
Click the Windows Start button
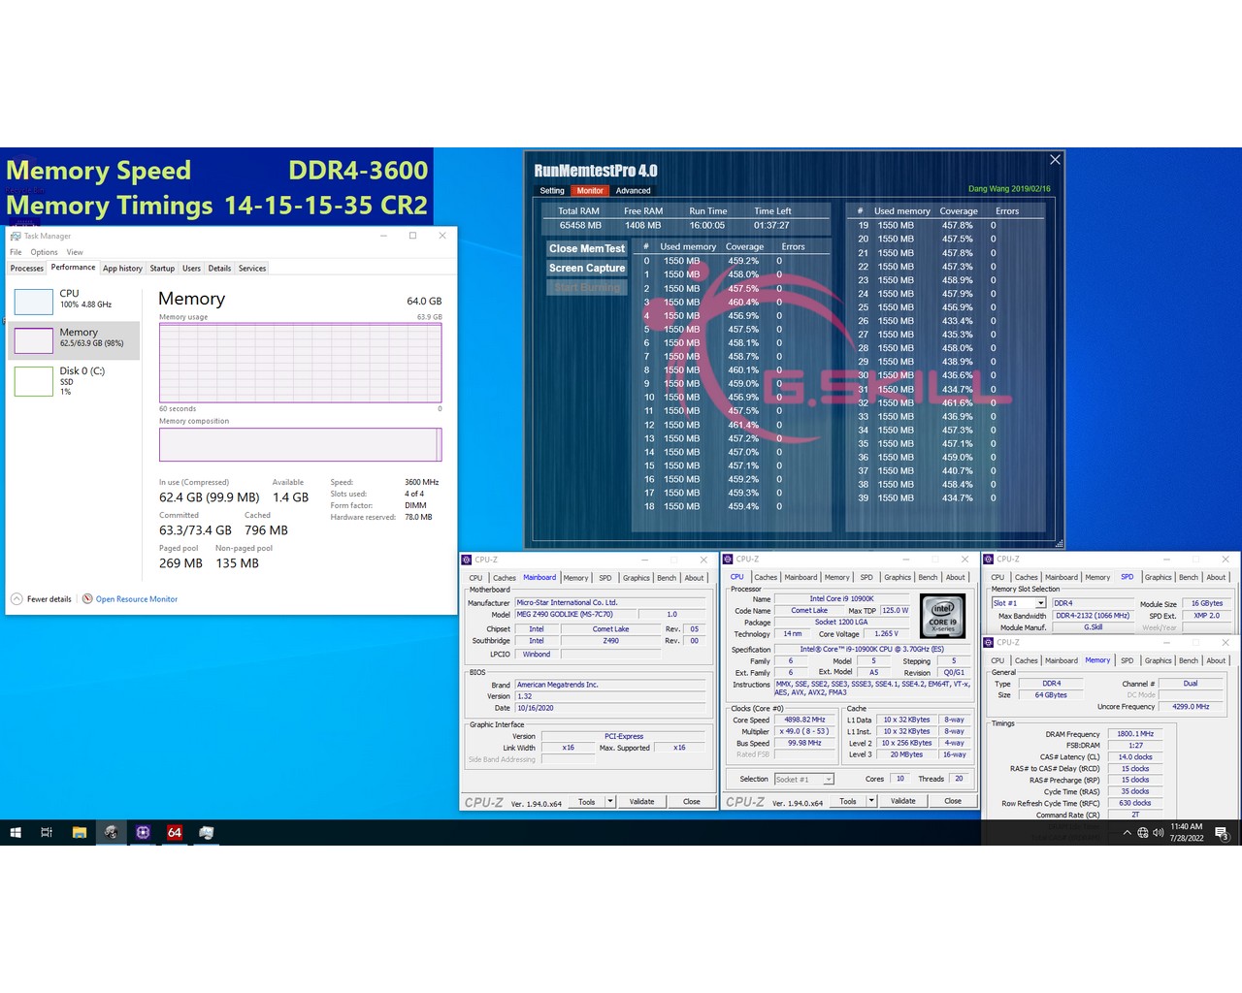click(x=16, y=832)
